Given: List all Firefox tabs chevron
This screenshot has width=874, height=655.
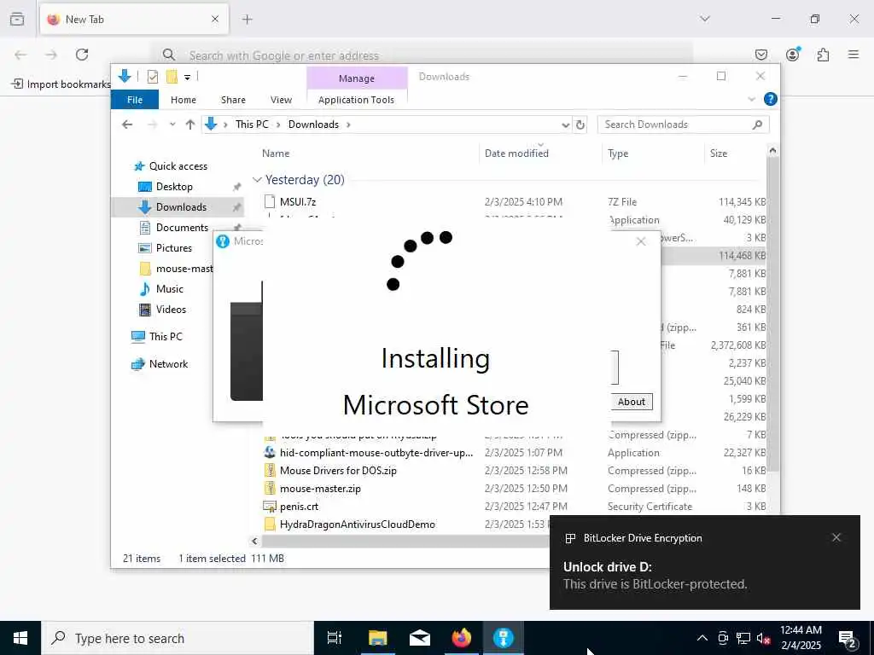Looking at the screenshot, I should coord(704,19).
